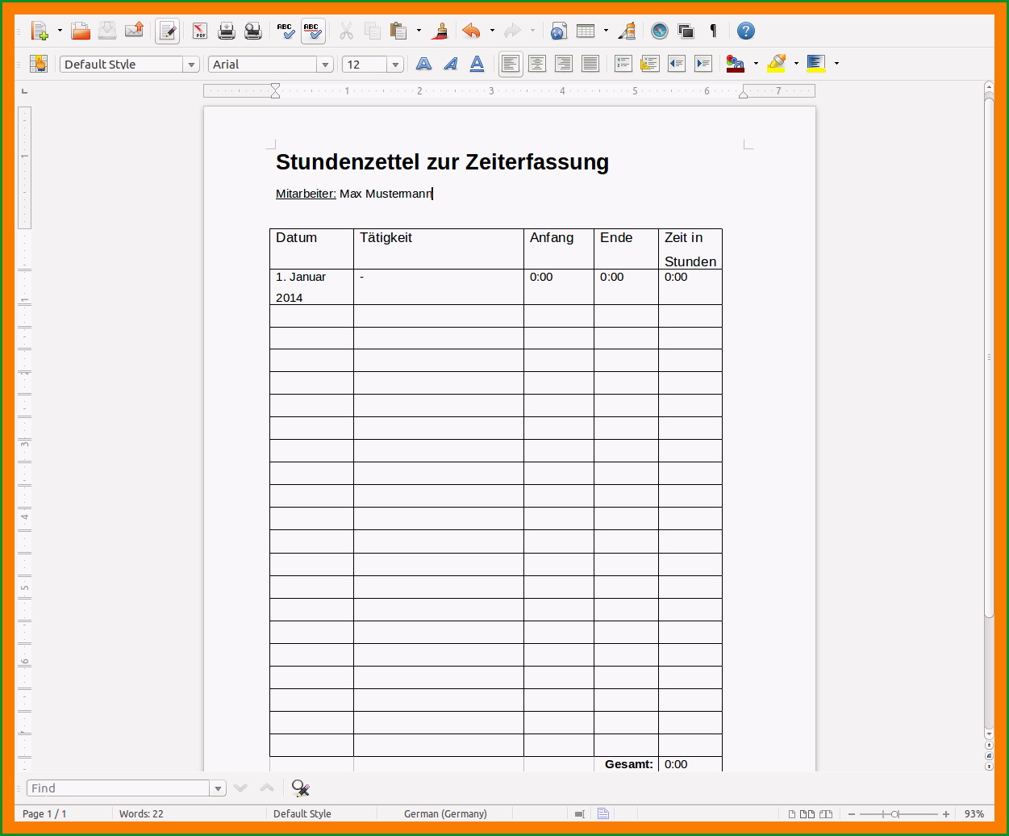Decrease paragraph indent

click(x=676, y=64)
